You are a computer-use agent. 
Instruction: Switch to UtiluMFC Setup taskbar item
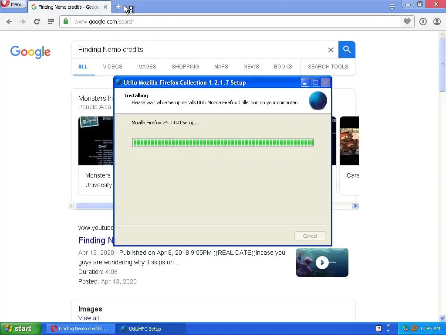(x=151, y=328)
